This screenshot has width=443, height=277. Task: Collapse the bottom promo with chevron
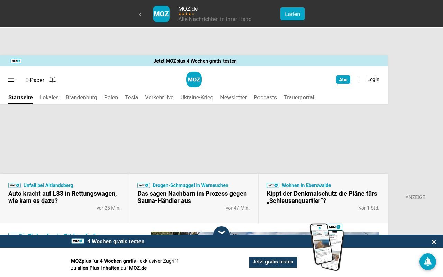[x=221, y=233]
